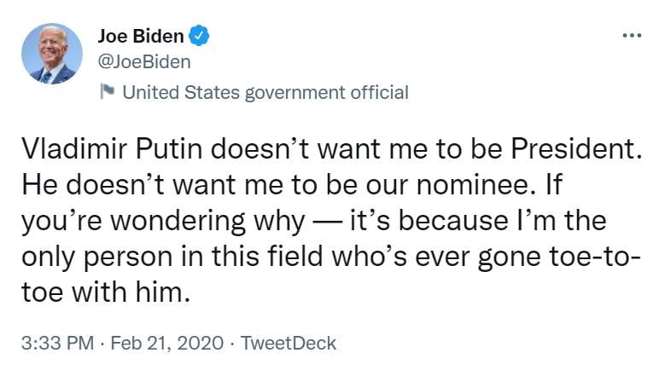Open Joe Biden's profile photo
Viewport: 665px width, 376px height.
[x=52, y=54]
